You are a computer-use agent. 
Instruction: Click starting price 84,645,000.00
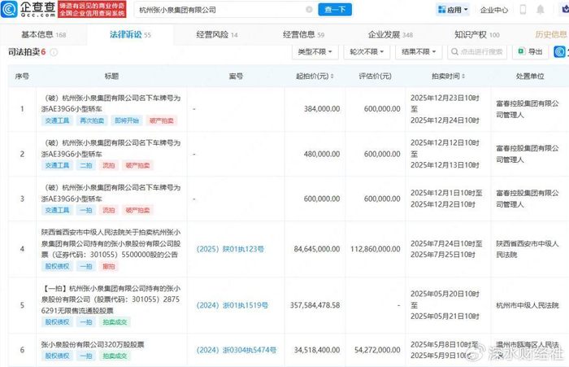[x=317, y=249]
